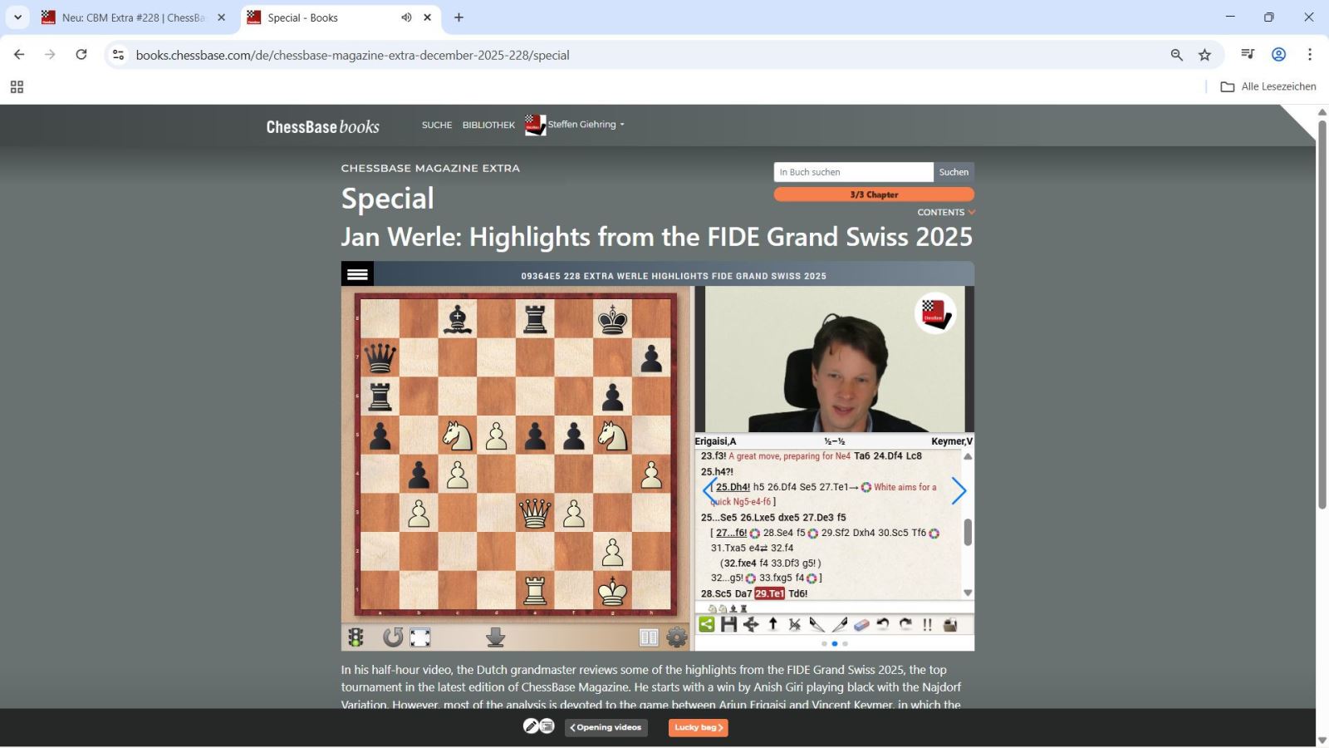Undo with the curved left arrow icon
This screenshot has height=748, width=1329.
[883, 624]
